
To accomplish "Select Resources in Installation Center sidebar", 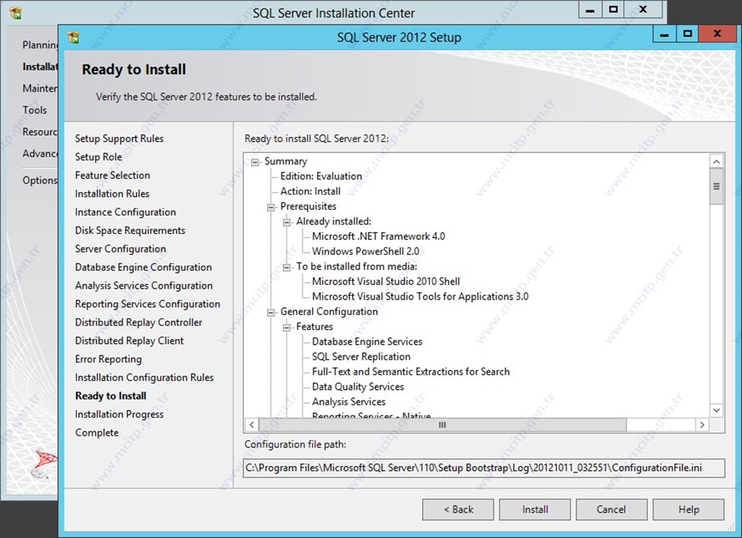I will [x=40, y=132].
